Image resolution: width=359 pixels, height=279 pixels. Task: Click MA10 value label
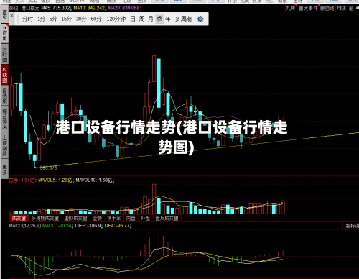click(90, 8)
